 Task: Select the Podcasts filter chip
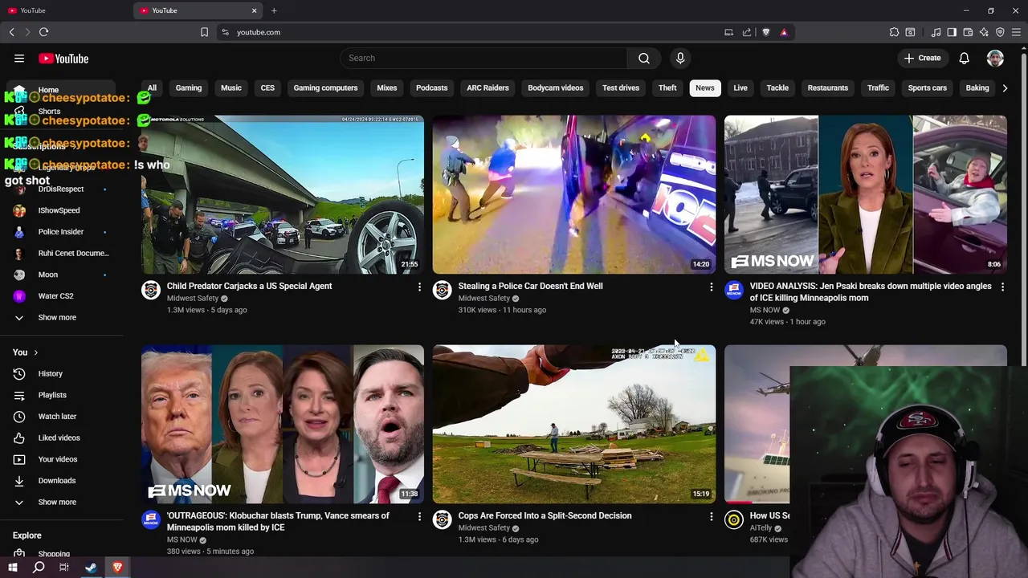432,88
